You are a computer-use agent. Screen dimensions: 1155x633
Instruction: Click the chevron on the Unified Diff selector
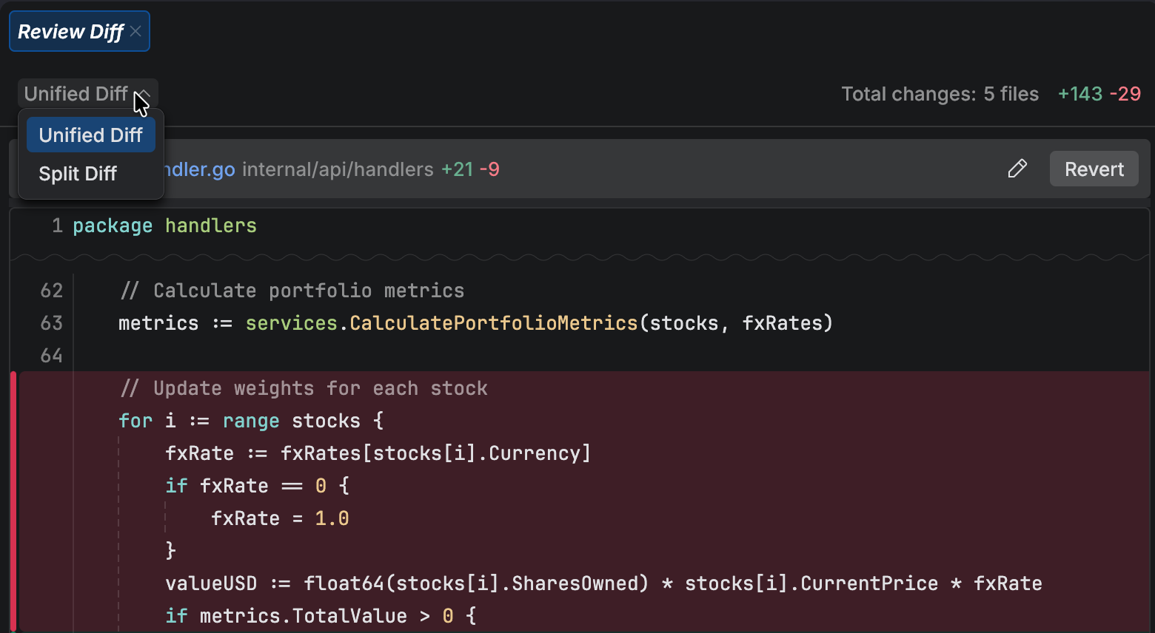pos(145,95)
